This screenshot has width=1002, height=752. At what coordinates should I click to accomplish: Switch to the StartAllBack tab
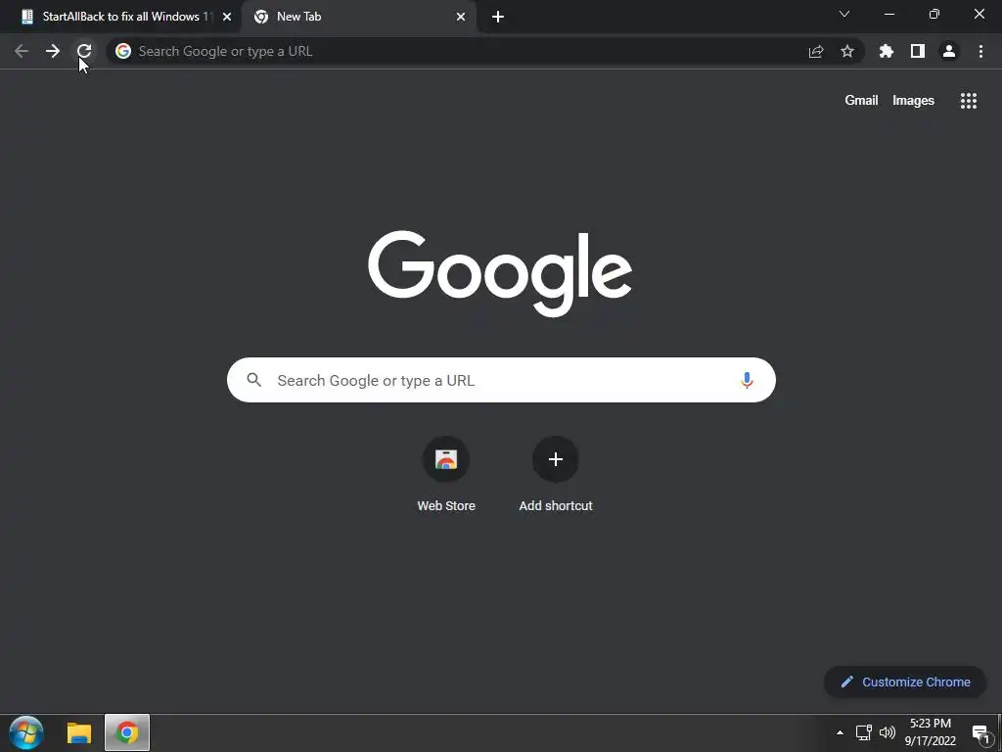pos(121,17)
